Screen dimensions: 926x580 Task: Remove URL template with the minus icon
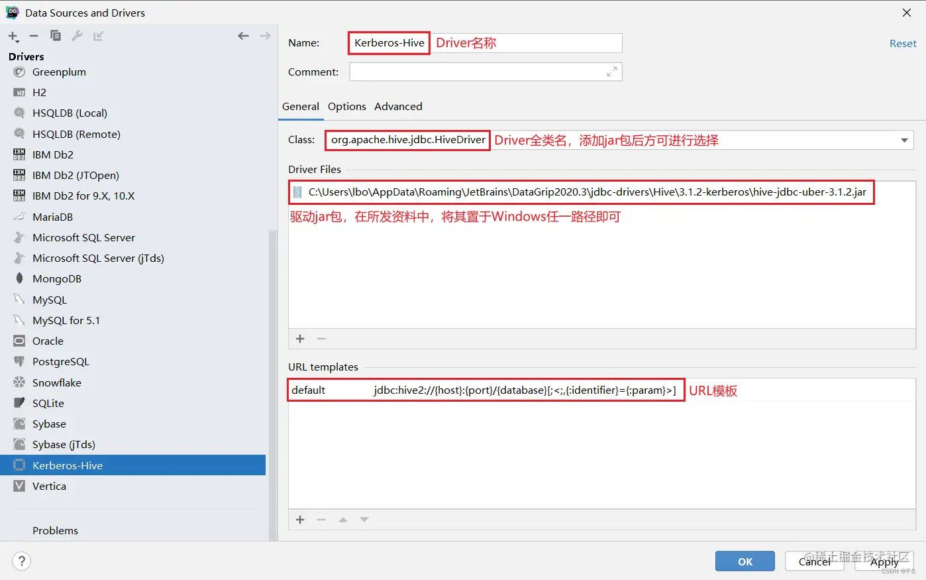pyautogui.click(x=321, y=520)
